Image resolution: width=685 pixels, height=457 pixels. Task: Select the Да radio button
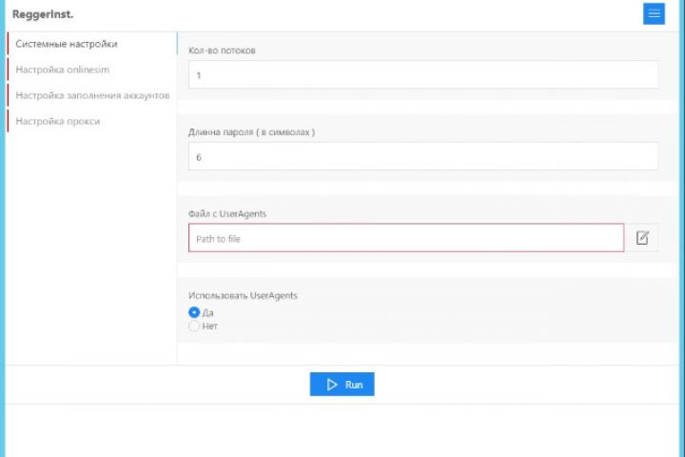[x=194, y=312]
